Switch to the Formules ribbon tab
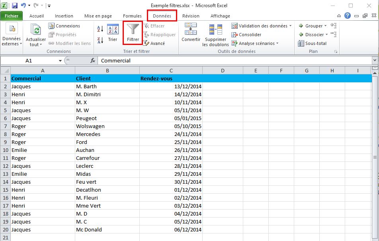Viewport: 379px width, 241px height. pyautogui.click(x=132, y=16)
